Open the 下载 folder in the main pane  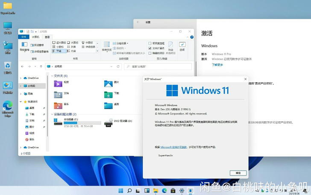(x=109, y=95)
